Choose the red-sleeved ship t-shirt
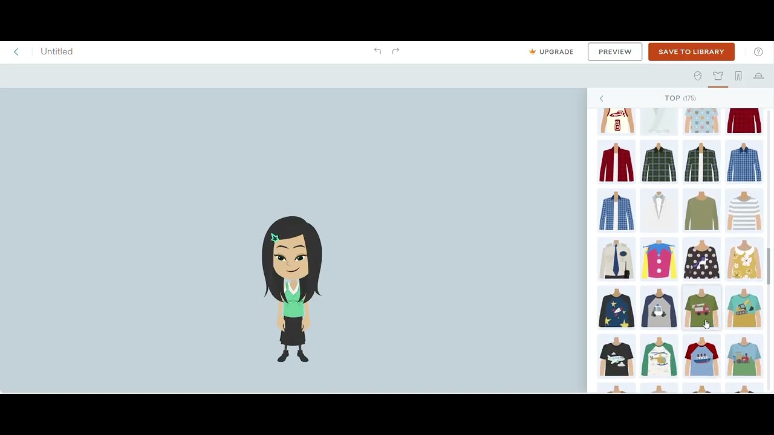Screen dimensions: 774x435 (701, 356)
